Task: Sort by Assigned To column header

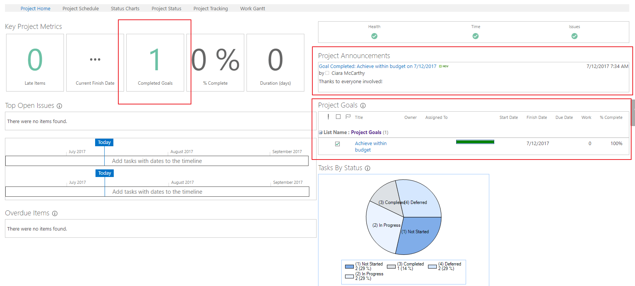Action: pos(436,117)
